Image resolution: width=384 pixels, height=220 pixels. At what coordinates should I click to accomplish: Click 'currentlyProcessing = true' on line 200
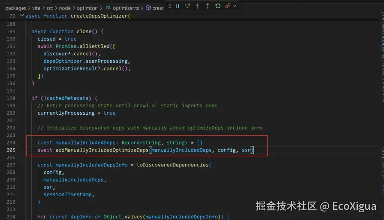click(x=76, y=113)
